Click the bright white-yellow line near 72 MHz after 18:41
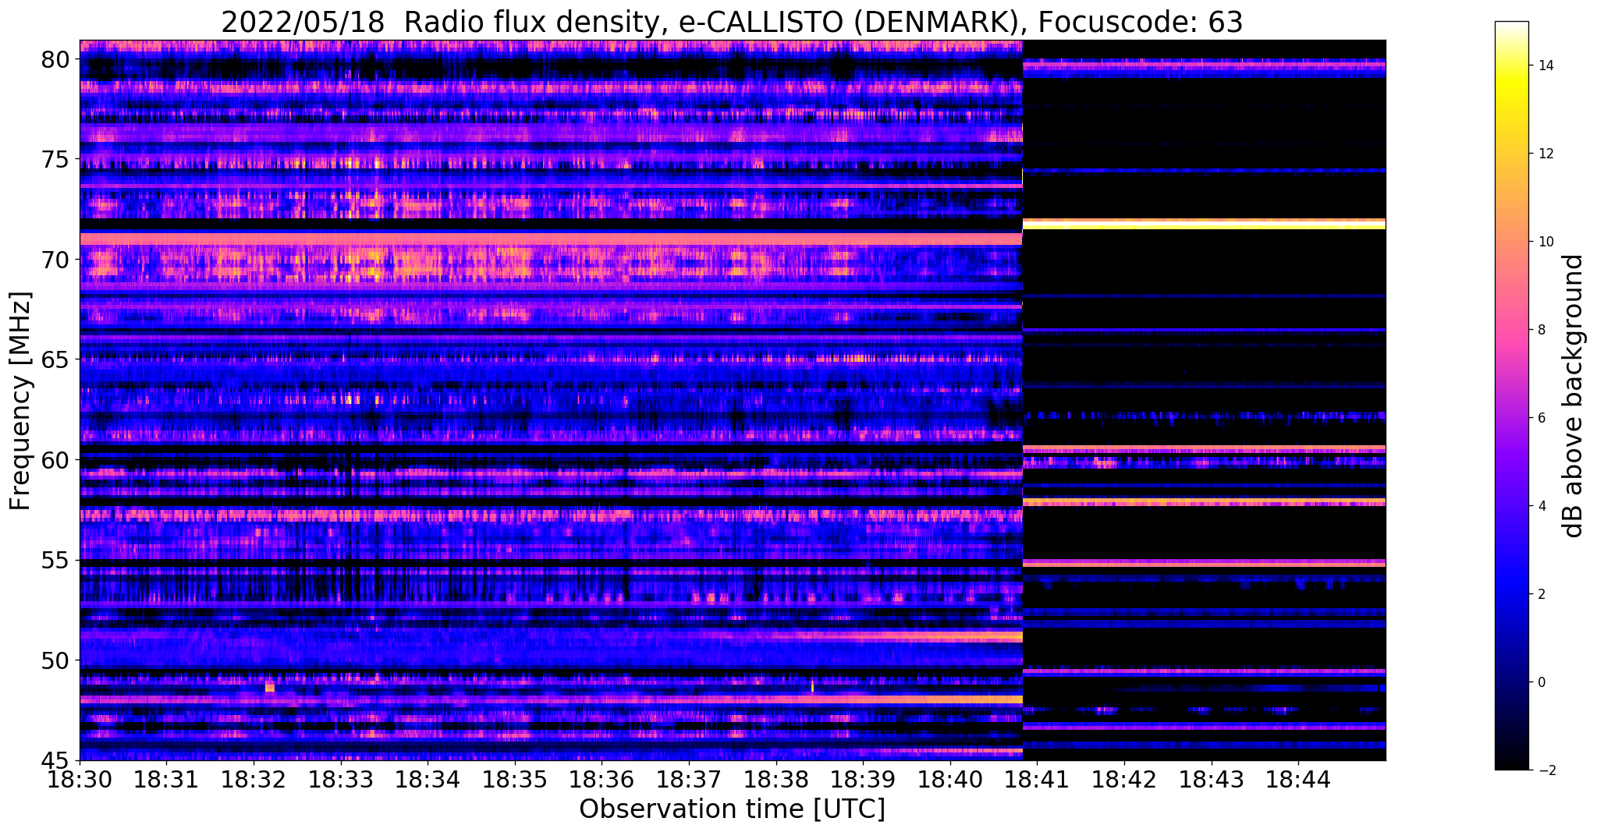The width and height of the screenshot is (1597, 832). 1204,225
